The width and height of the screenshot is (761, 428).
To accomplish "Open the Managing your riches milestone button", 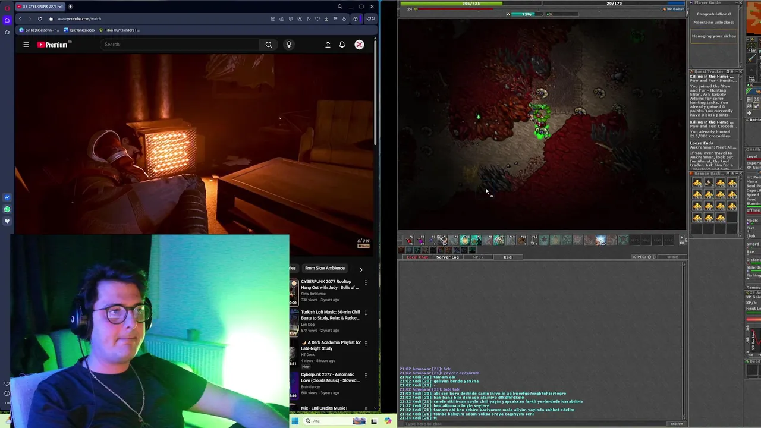I will point(714,36).
